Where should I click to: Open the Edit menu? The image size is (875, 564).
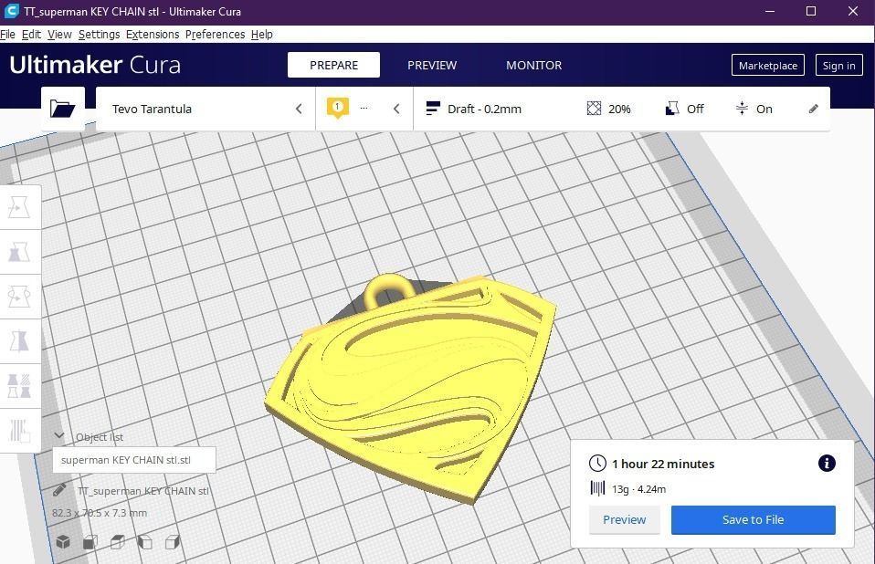(x=31, y=35)
